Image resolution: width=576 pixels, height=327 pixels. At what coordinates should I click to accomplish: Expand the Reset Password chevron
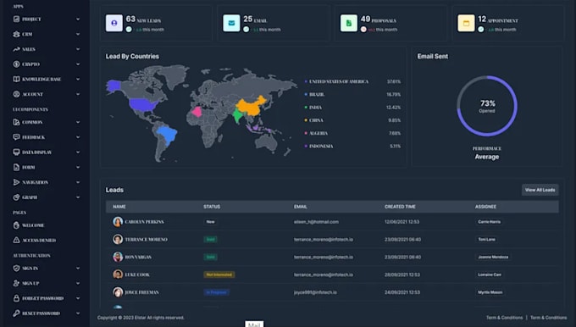click(78, 313)
